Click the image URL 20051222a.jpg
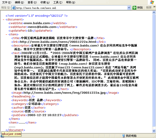The width and height of the screenshot is (156, 138). coord(64,93)
